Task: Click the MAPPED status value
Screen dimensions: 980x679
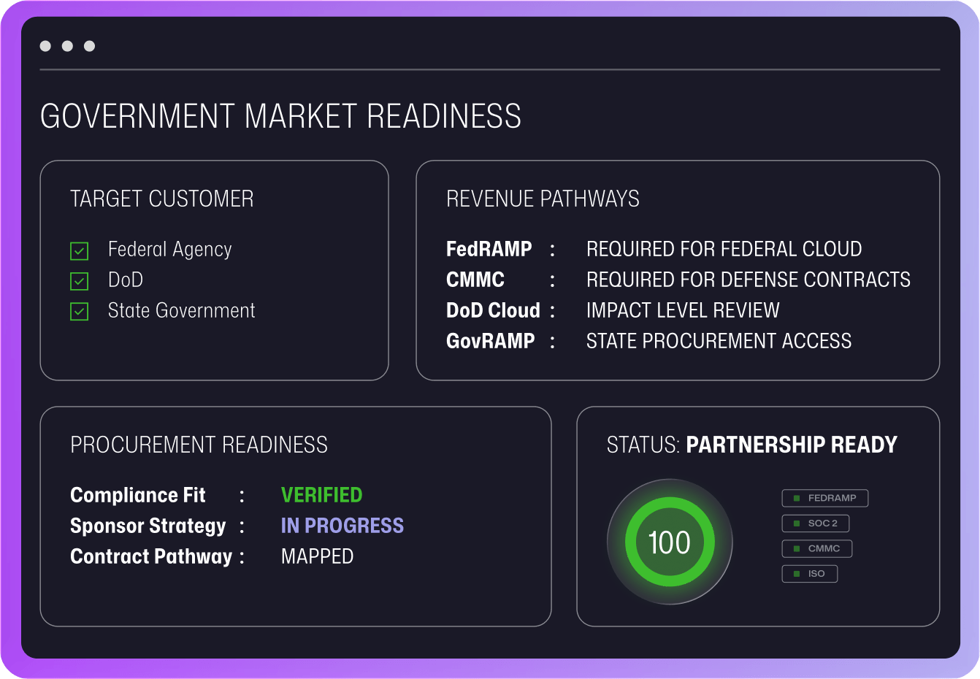Action: pos(318,556)
